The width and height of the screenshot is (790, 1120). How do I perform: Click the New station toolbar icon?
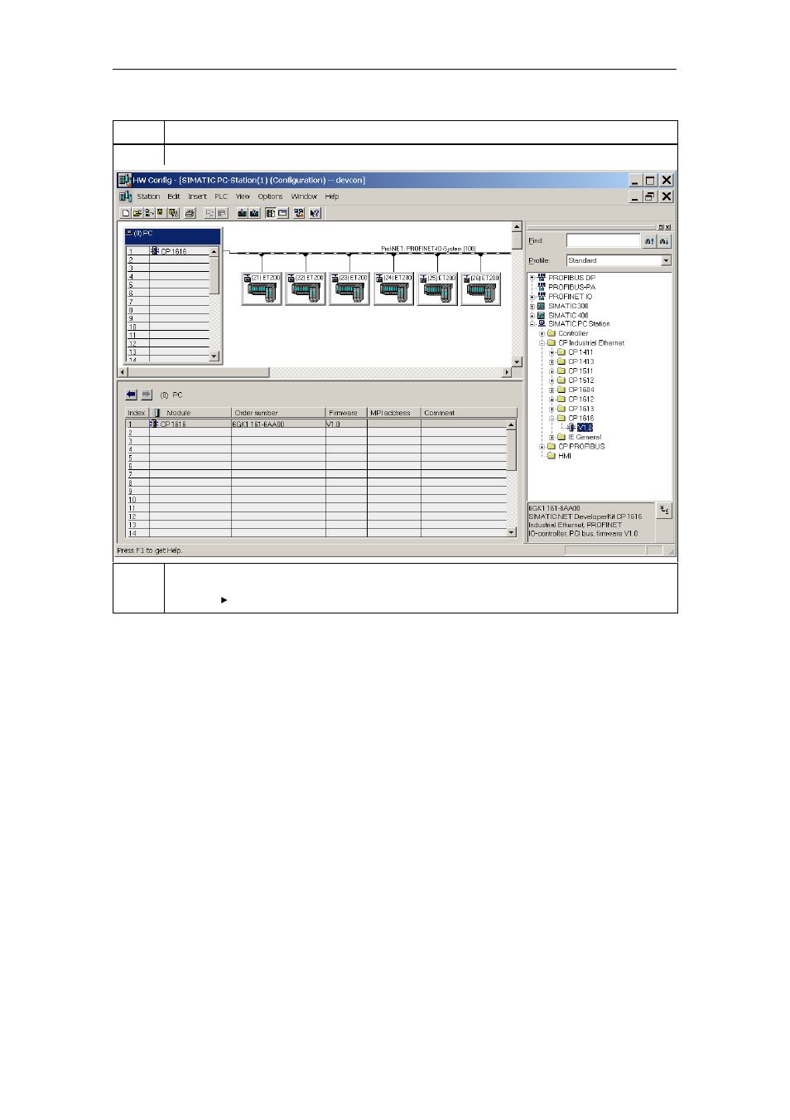point(126,213)
